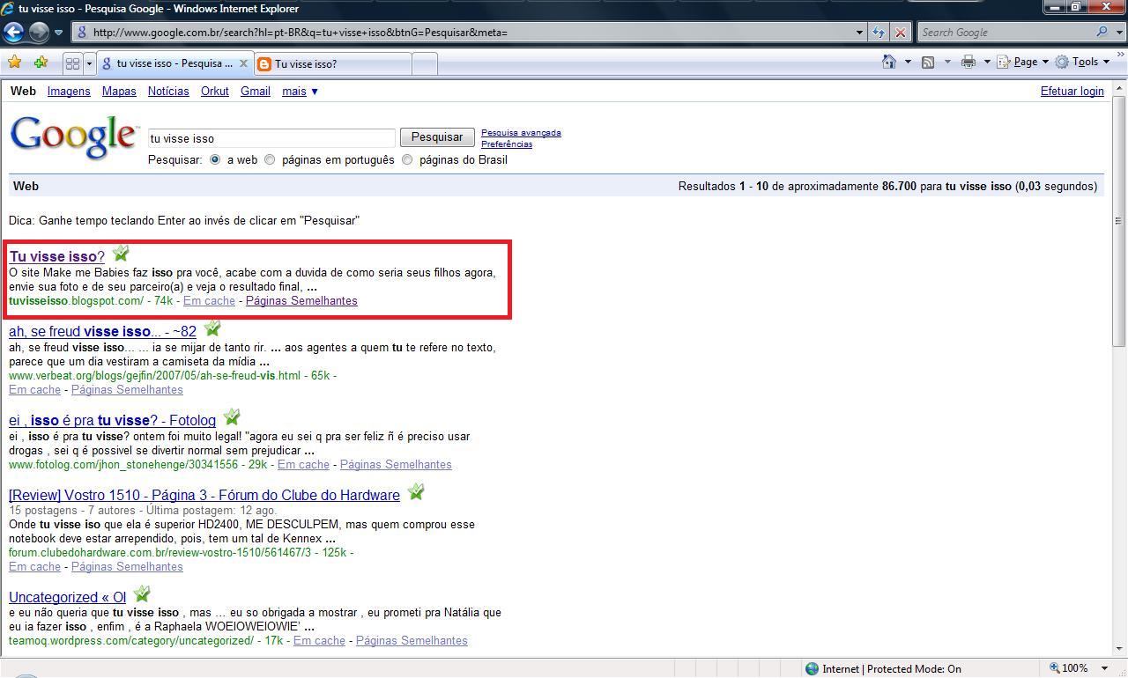Image resolution: width=1128 pixels, height=678 pixels.
Task: Open the Tools menu in the command bar
Action: pyautogui.click(x=1083, y=62)
